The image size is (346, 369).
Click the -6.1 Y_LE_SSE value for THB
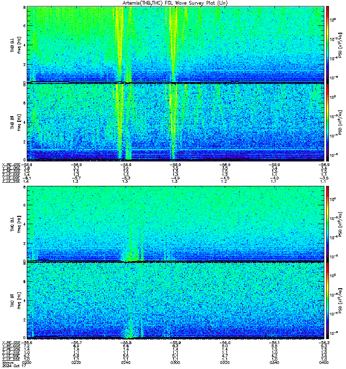pos(27,178)
